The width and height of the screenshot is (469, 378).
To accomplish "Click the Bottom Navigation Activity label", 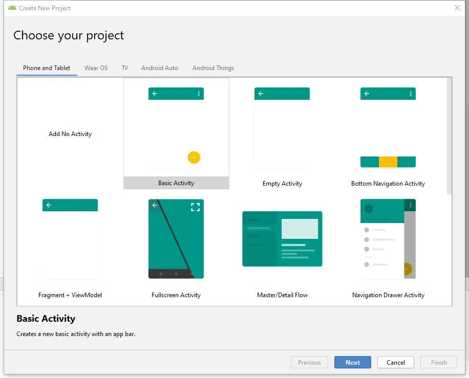I will click(388, 184).
